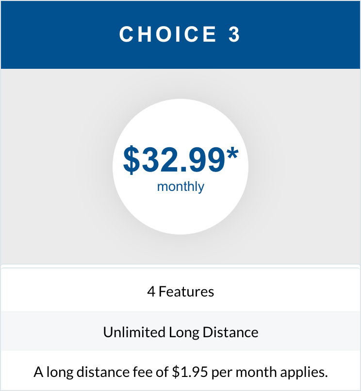Click the white circular price badge
361x391 pixels.
[x=180, y=167]
